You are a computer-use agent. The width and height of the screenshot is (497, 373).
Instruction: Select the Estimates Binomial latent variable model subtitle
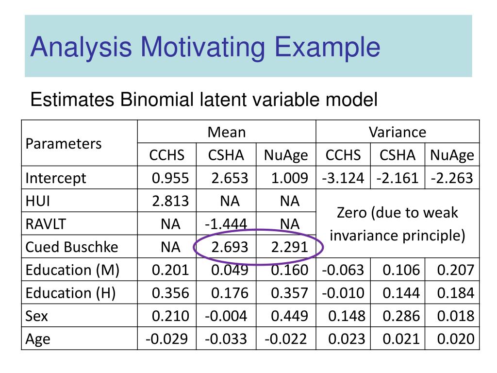coord(204,99)
